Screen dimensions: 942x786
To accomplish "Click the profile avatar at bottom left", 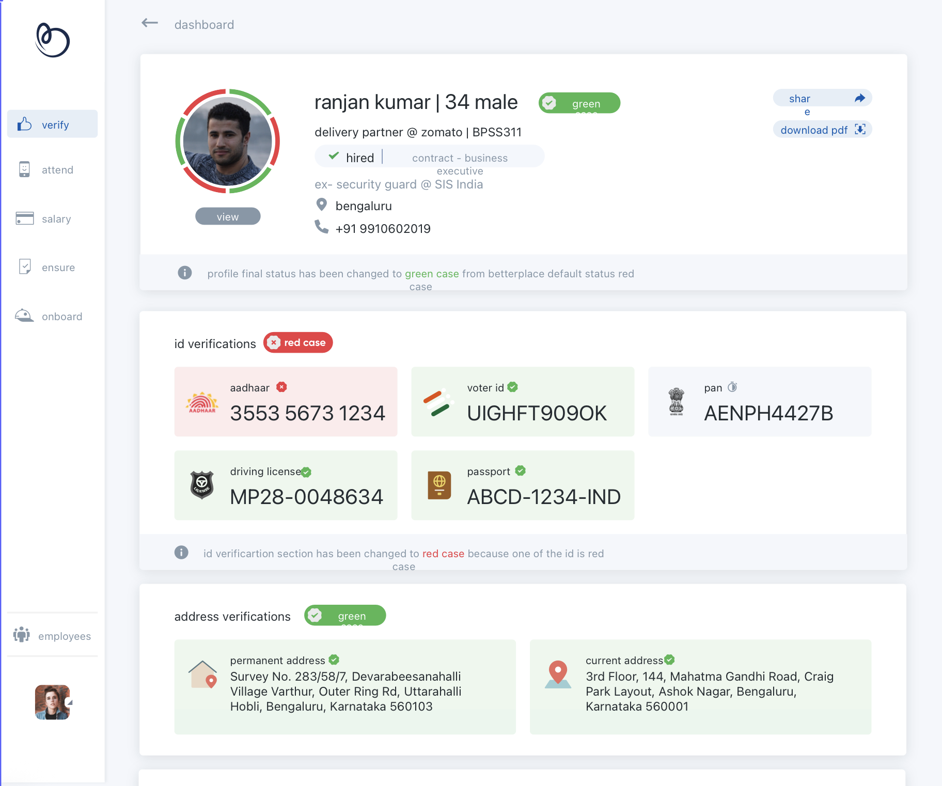I will [x=52, y=702].
